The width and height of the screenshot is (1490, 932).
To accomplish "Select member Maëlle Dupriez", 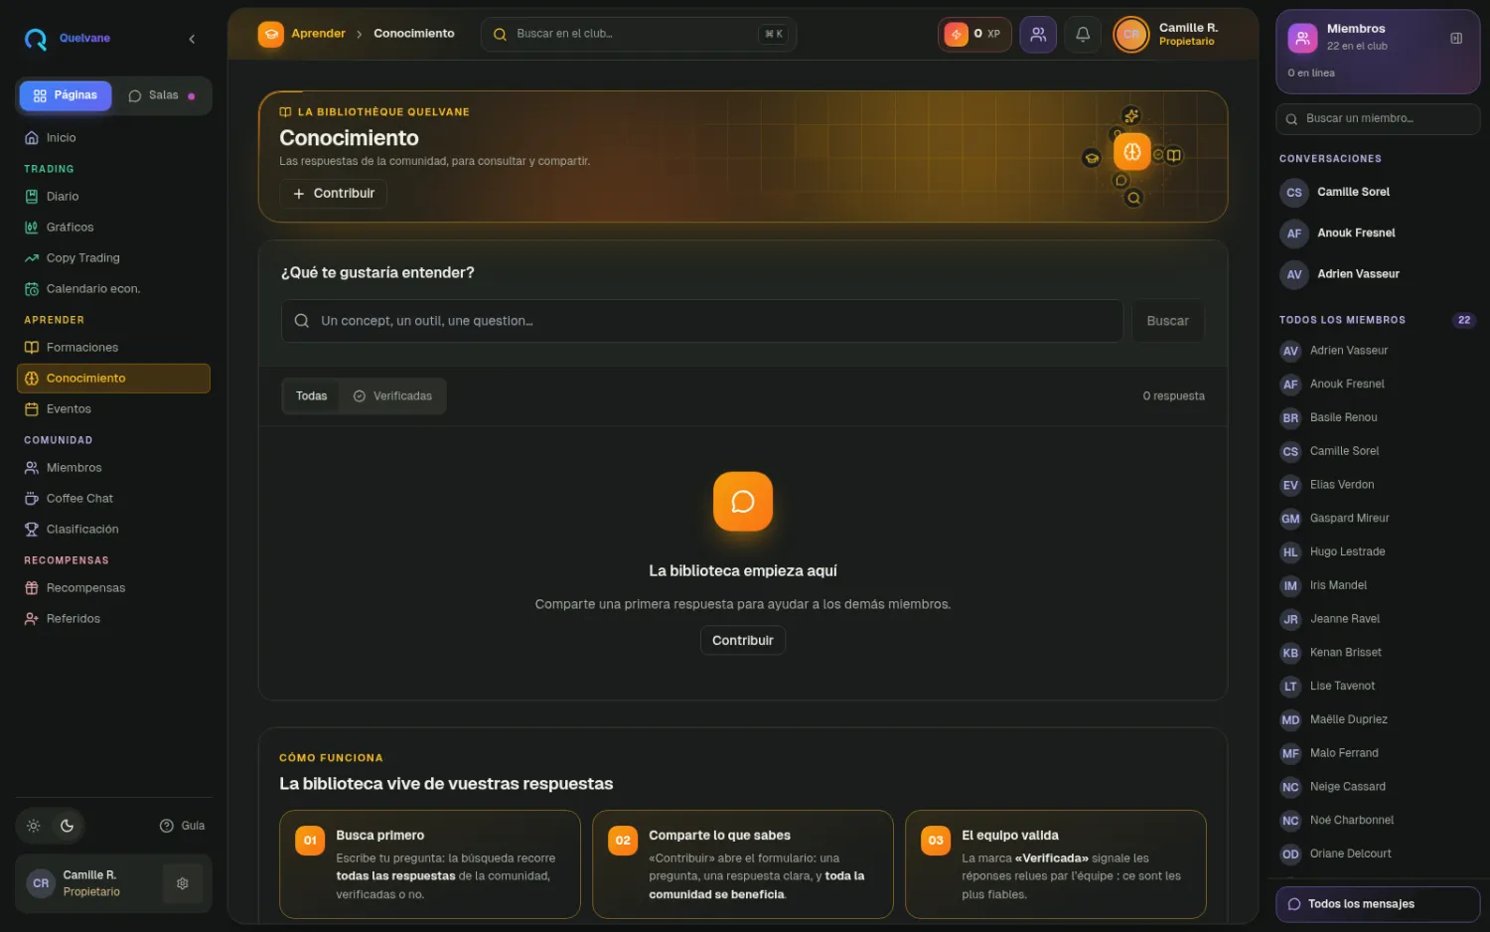I will [x=1378, y=720].
